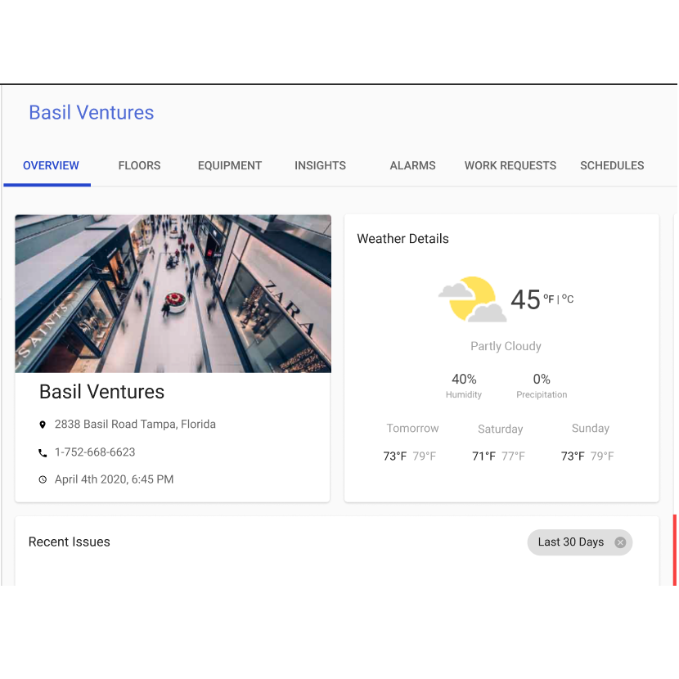679x679 pixels.
Task: Click the Basil Ventures card title
Action: [x=101, y=392]
